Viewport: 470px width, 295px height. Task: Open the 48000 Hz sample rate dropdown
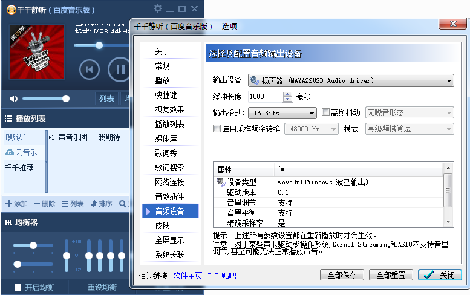click(x=312, y=129)
